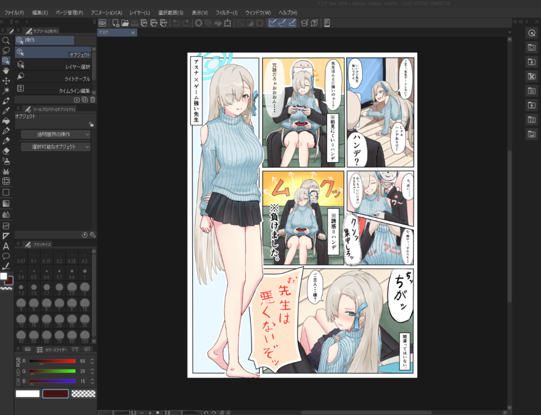This screenshot has width=541, height=415.
Task: Select the Move layer tool
Action: 6,81
